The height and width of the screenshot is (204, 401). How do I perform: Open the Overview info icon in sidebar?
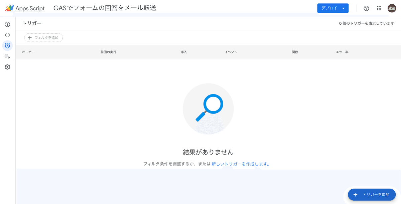[x=7, y=24]
